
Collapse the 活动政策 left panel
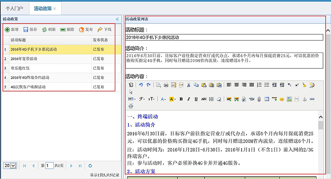(118, 19)
